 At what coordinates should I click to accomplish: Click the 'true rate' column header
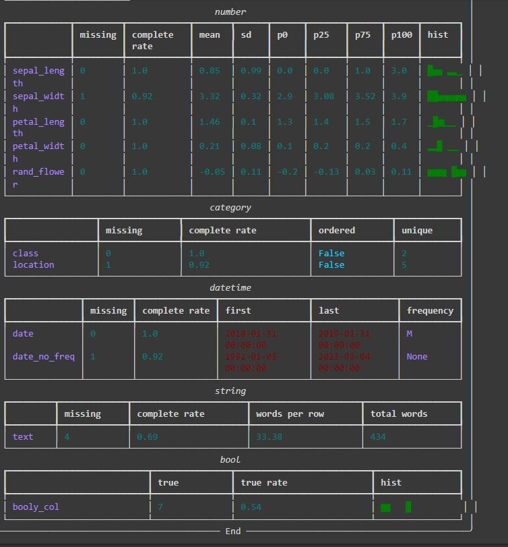coord(264,482)
